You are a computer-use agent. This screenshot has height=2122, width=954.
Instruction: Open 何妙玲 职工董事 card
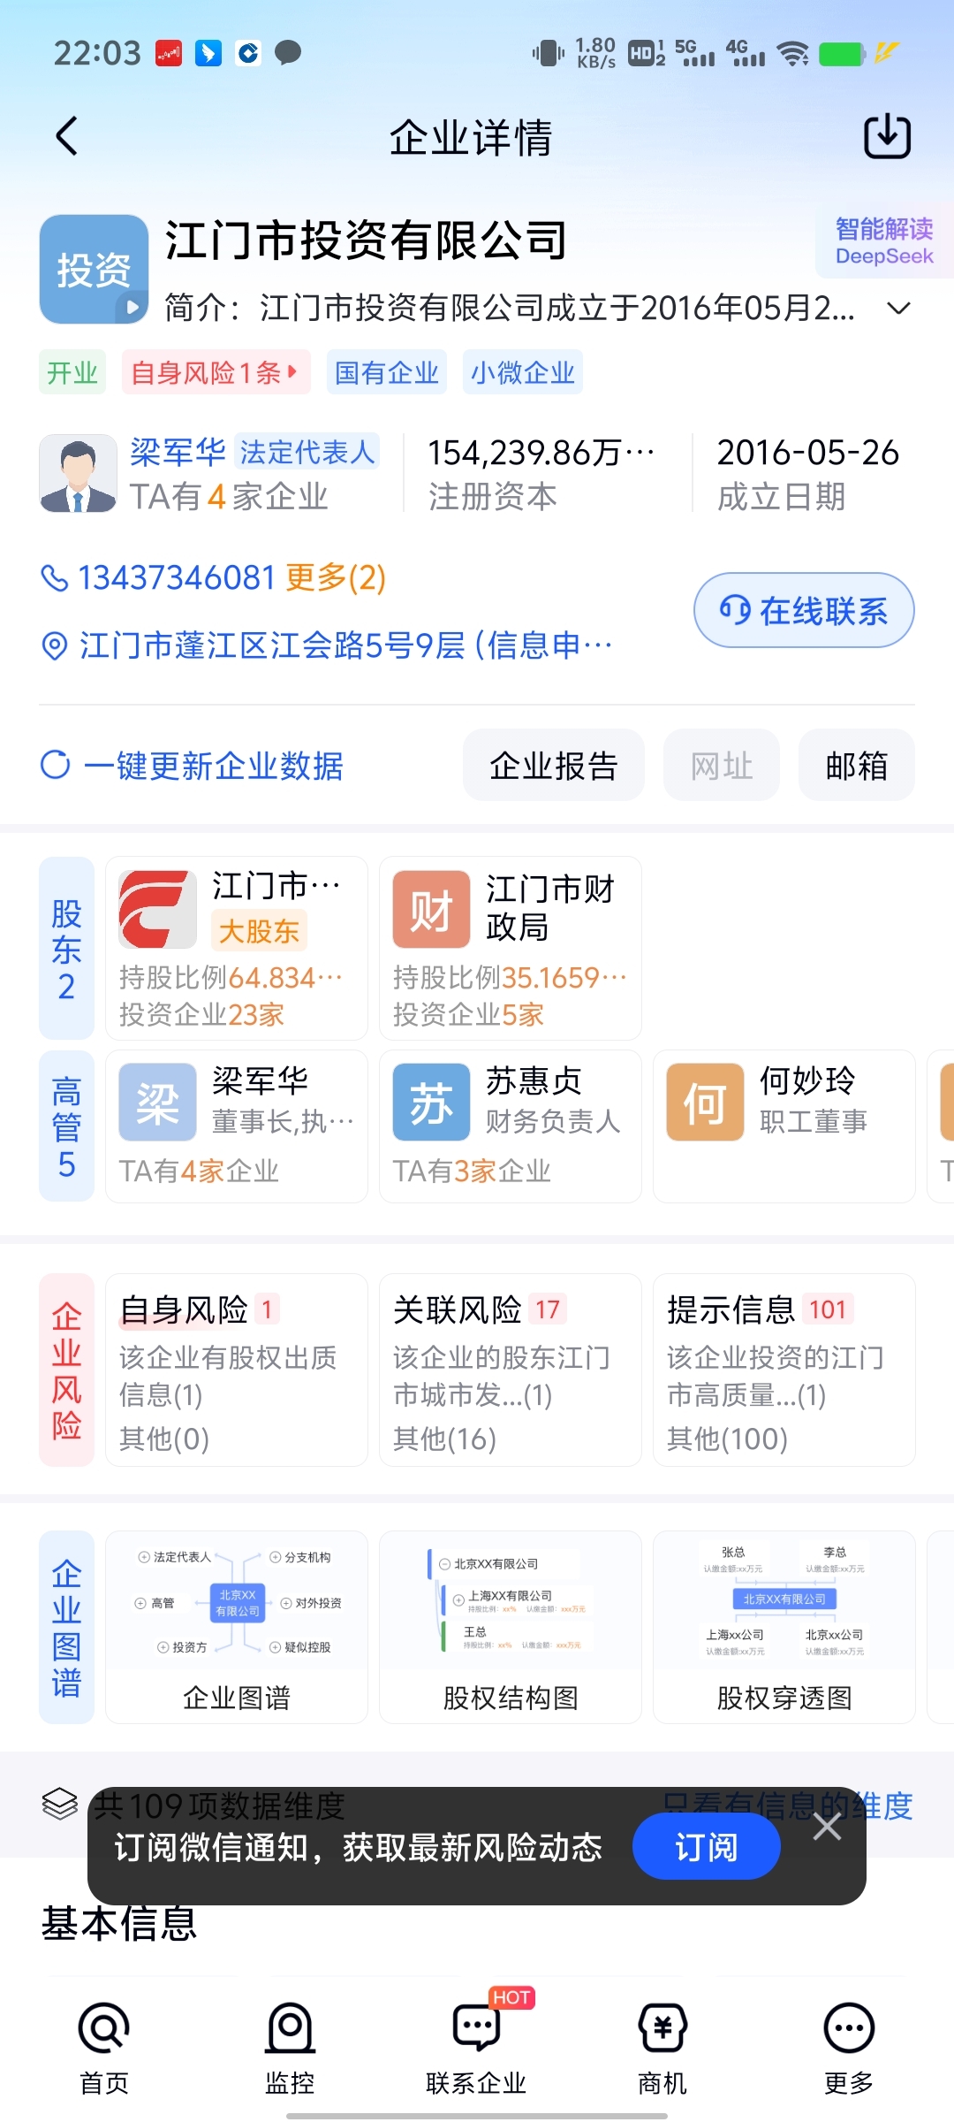tap(784, 1126)
